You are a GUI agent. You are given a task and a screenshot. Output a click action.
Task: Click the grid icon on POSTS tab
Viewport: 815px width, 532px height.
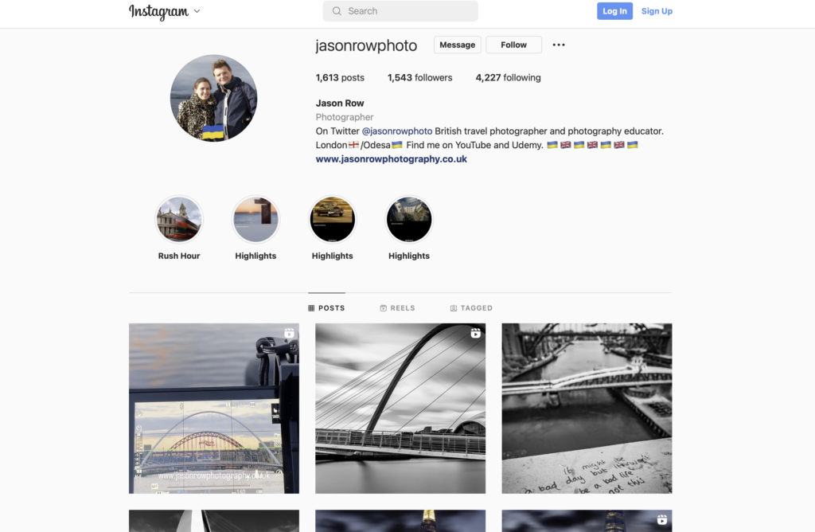(x=311, y=308)
